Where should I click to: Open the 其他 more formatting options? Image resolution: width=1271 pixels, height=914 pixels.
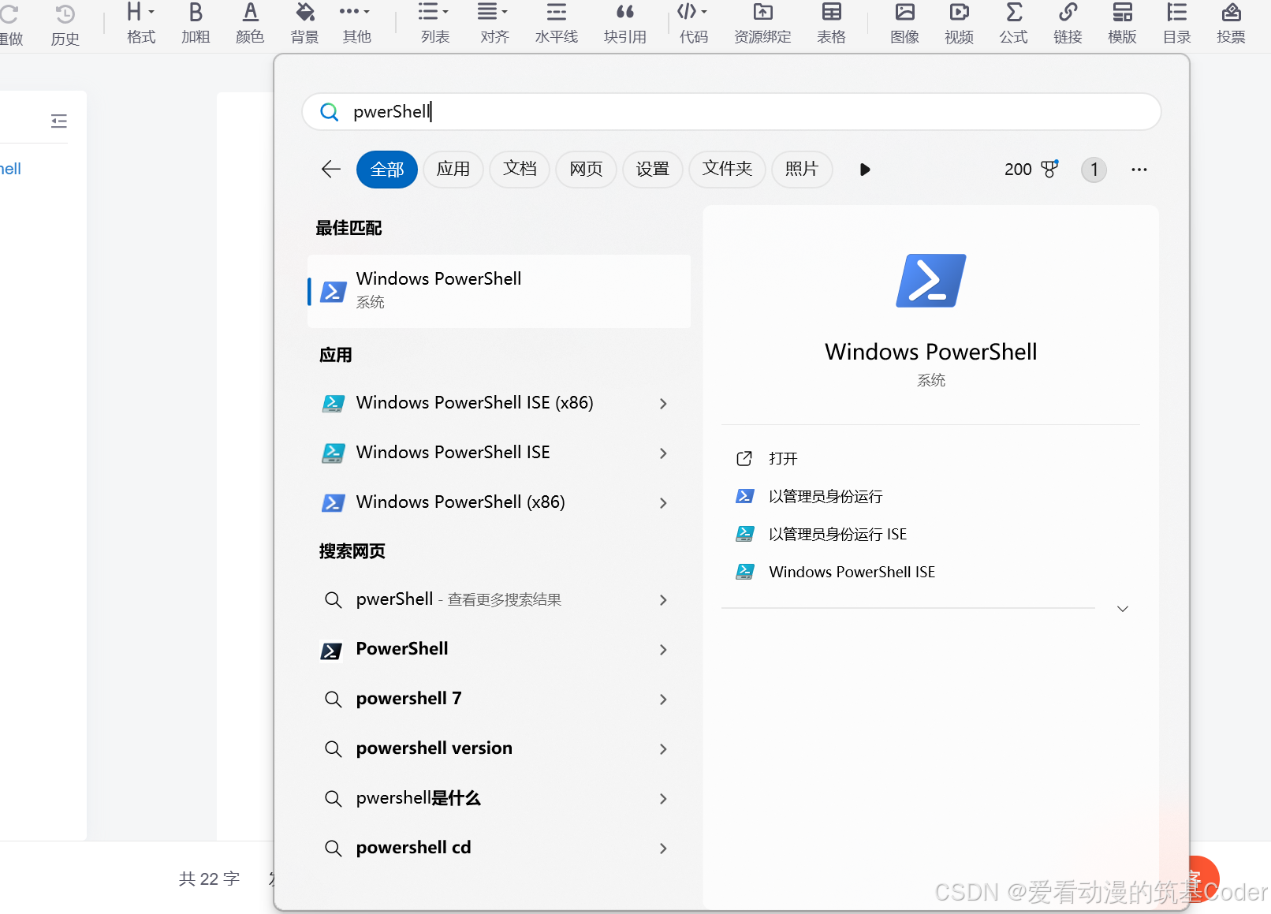pyautogui.click(x=356, y=24)
